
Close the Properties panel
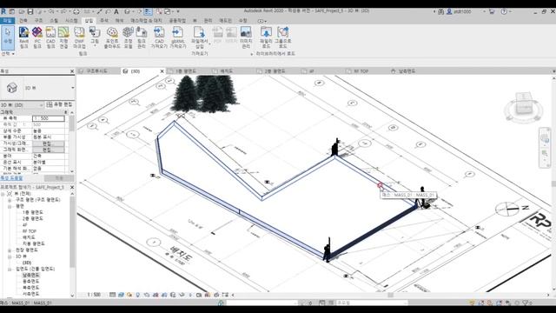click(x=72, y=71)
